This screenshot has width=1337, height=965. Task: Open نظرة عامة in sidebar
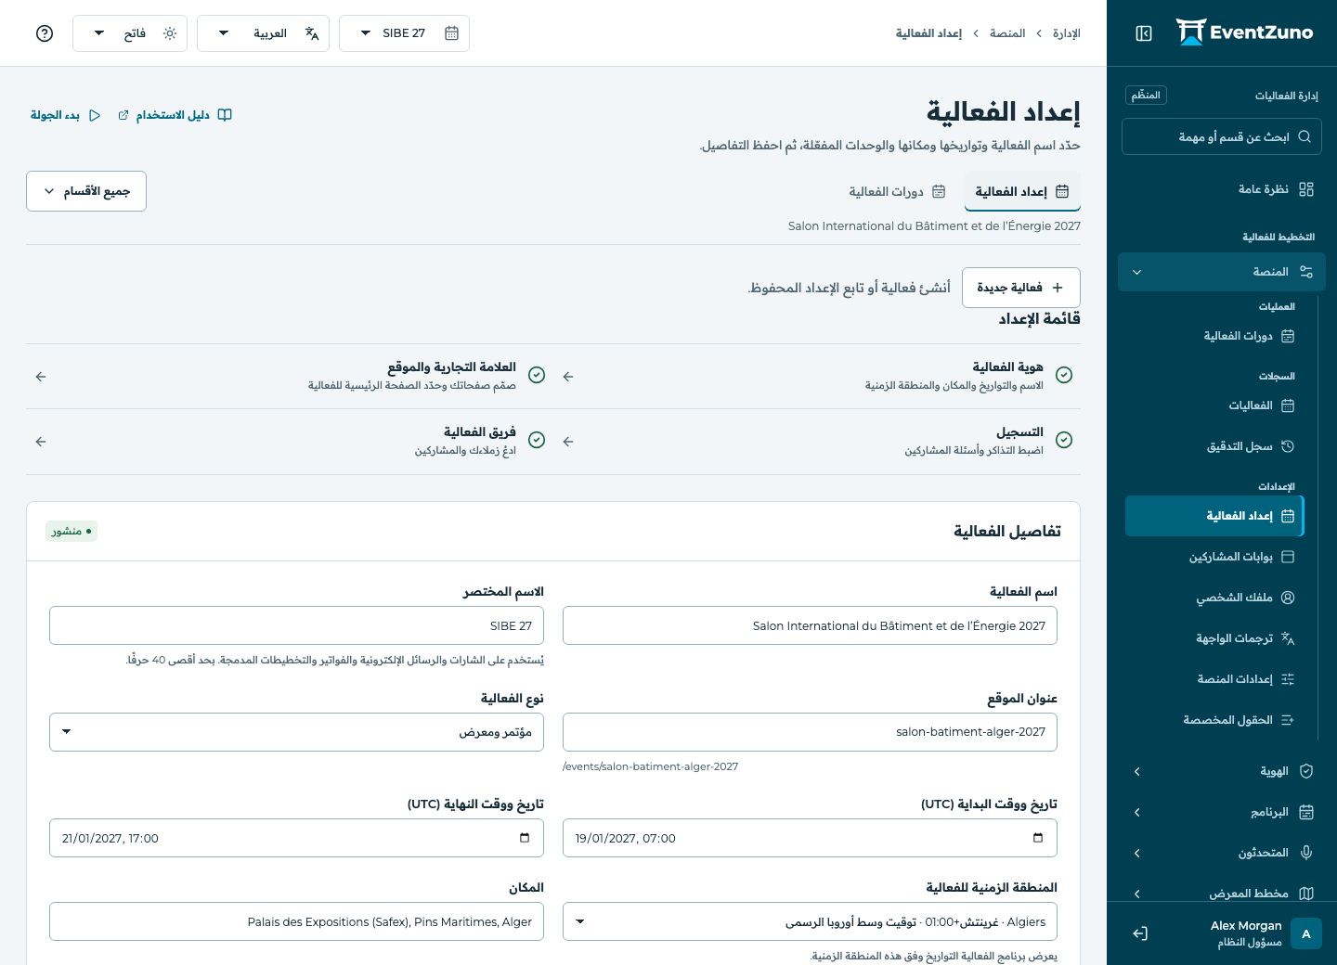(x=1222, y=189)
